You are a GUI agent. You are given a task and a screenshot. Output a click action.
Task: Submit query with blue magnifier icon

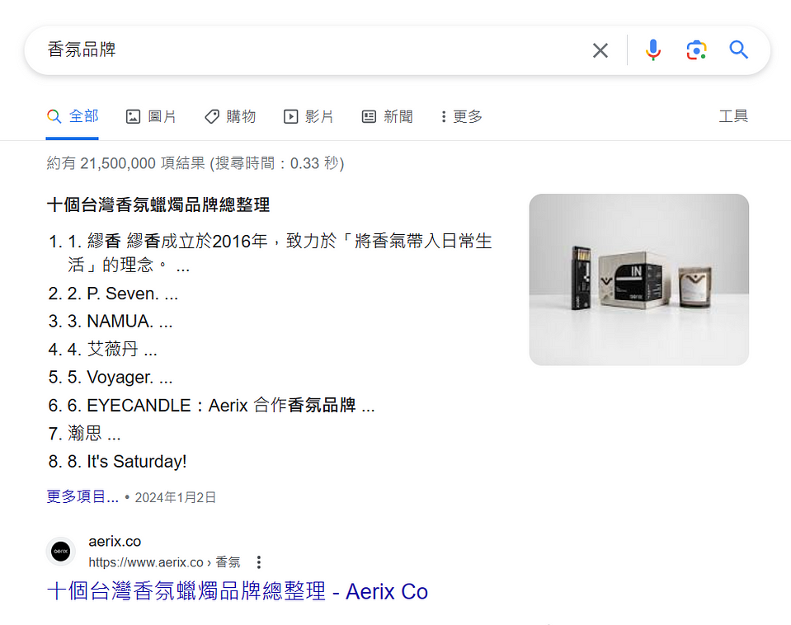click(738, 50)
